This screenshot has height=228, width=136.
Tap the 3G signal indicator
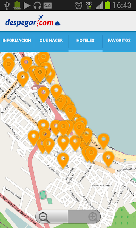pos(89,5)
